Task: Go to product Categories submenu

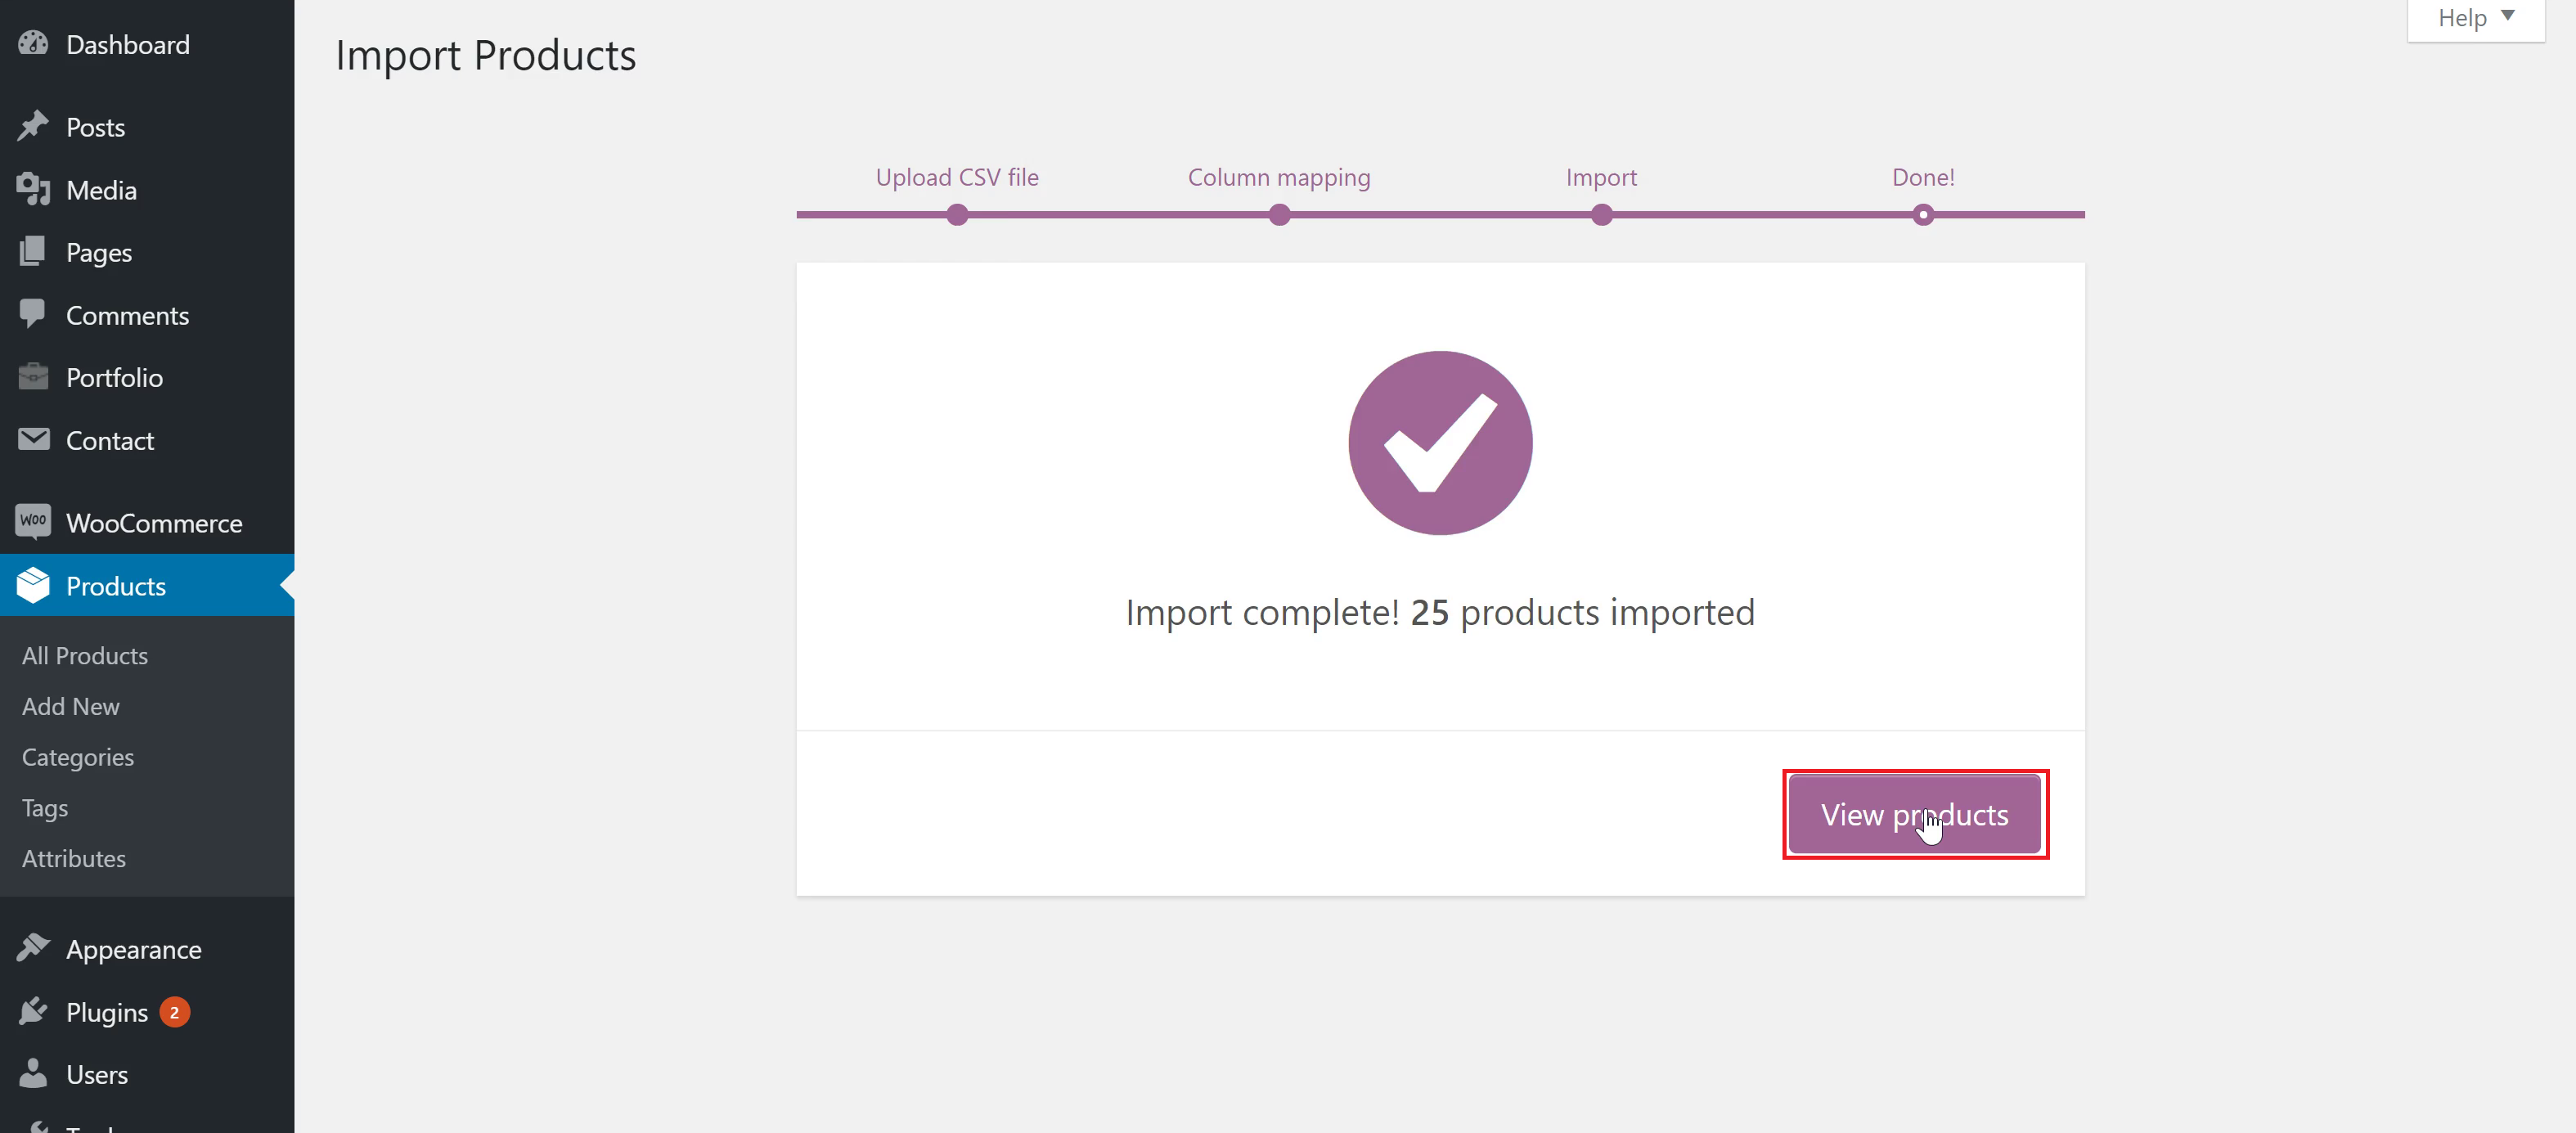Action: (x=78, y=758)
